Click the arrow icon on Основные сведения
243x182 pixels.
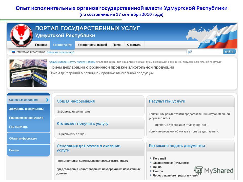pos(47,100)
